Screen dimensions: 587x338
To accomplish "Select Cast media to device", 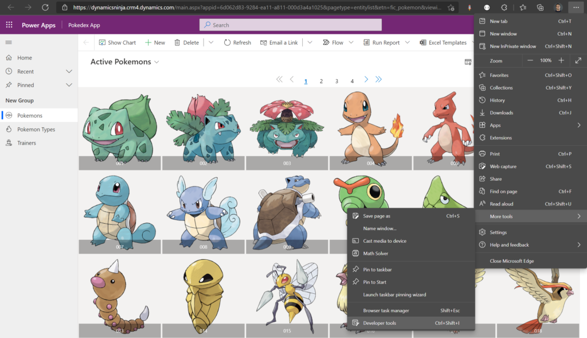I will click(x=411, y=241).
